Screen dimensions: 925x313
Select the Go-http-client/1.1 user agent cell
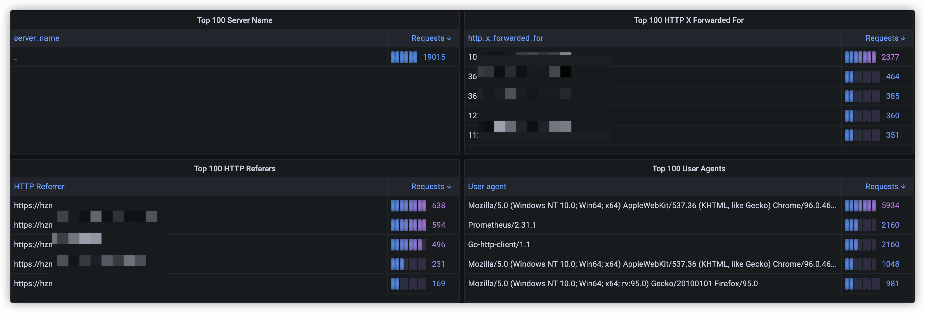point(499,245)
